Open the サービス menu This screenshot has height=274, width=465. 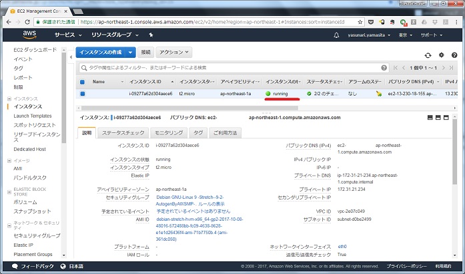pyautogui.click(x=68, y=35)
